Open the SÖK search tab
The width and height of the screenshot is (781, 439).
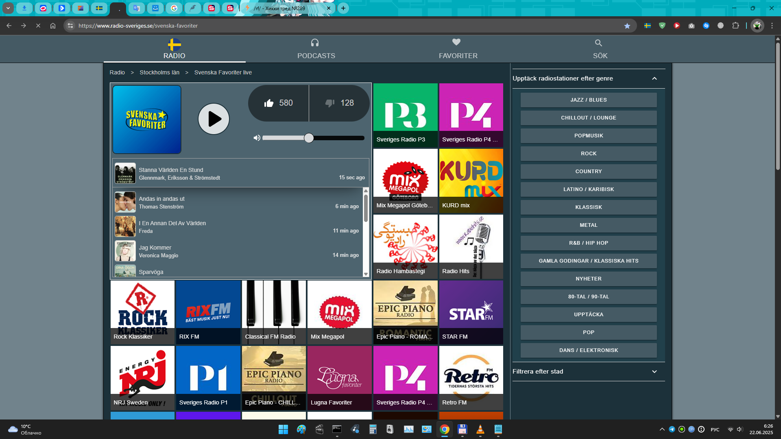point(600,49)
